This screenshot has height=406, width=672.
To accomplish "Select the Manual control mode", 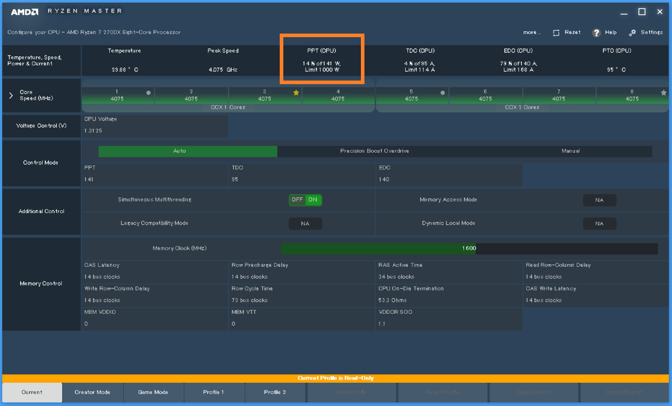I will pos(570,151).
